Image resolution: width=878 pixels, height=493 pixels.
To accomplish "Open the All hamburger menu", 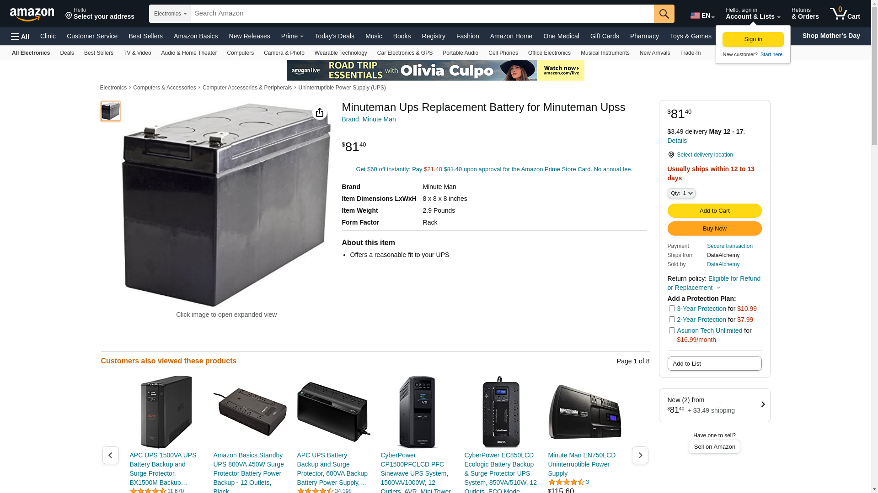I will [x=20, y=37].
